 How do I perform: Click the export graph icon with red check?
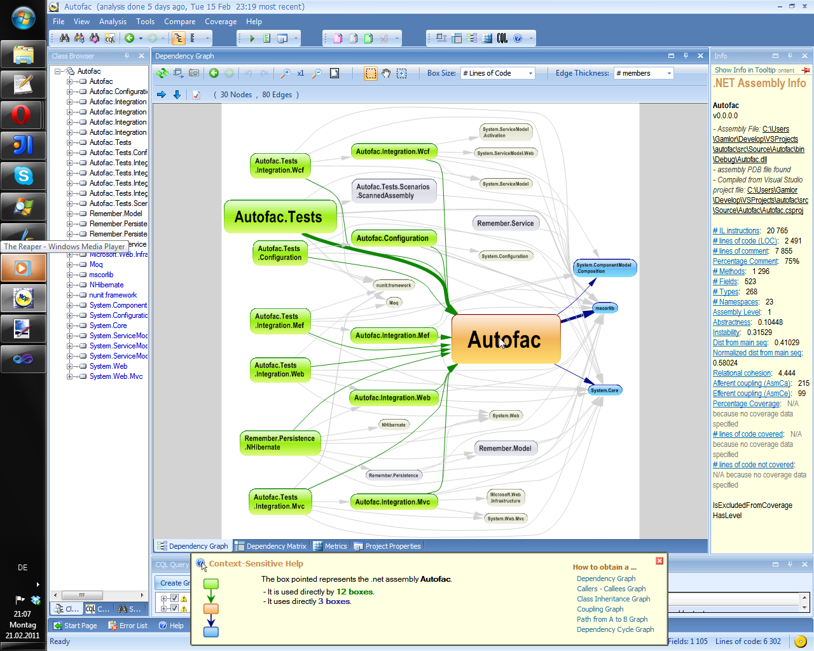pyautogui.click(x=197, y=95)
